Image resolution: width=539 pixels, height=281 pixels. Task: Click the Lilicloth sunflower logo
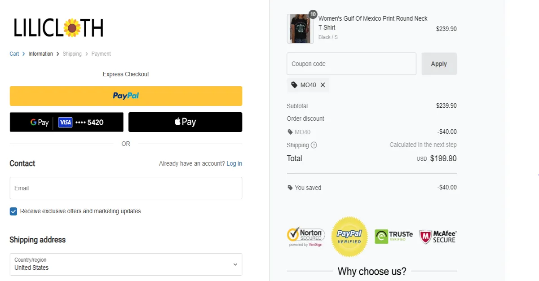[x=58, y=28]
